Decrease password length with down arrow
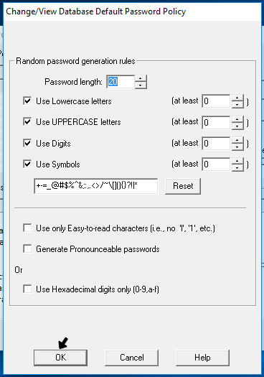 point(141,85)
